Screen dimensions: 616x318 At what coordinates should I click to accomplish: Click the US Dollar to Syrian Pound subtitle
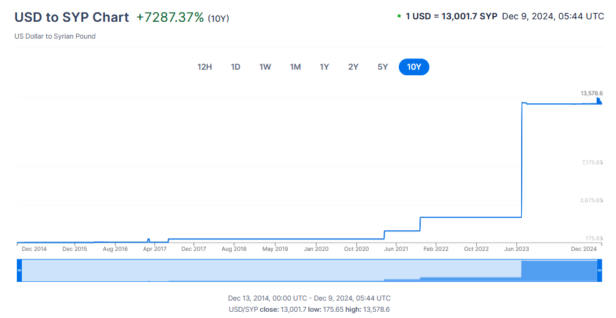55,36
